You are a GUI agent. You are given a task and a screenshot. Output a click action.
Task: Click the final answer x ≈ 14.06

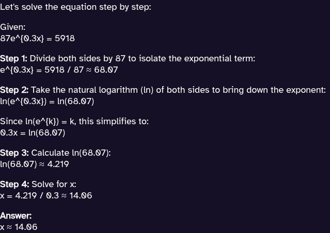coord(19,227)
